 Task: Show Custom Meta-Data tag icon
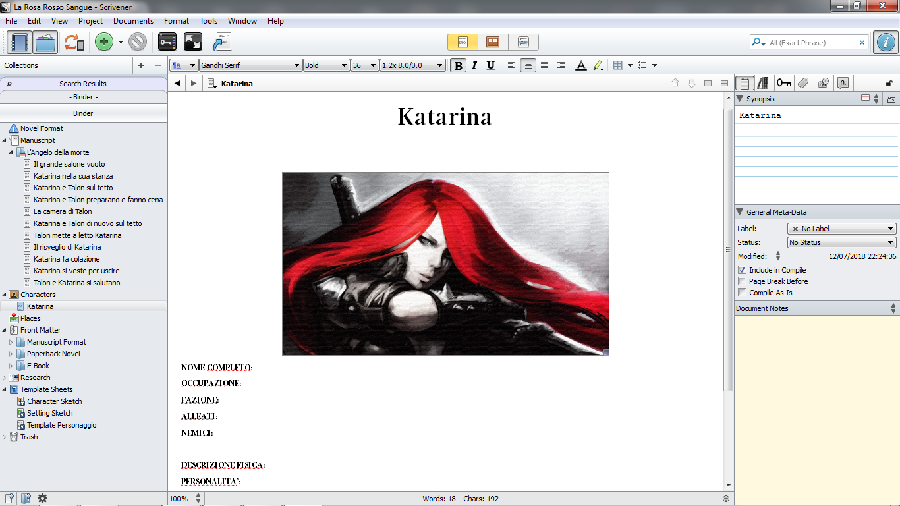[x=802, y=83]
